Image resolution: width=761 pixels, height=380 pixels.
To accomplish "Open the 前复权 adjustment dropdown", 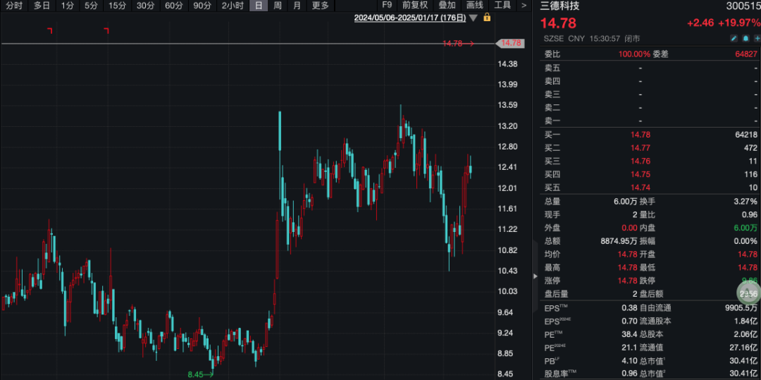I will 415,6.
